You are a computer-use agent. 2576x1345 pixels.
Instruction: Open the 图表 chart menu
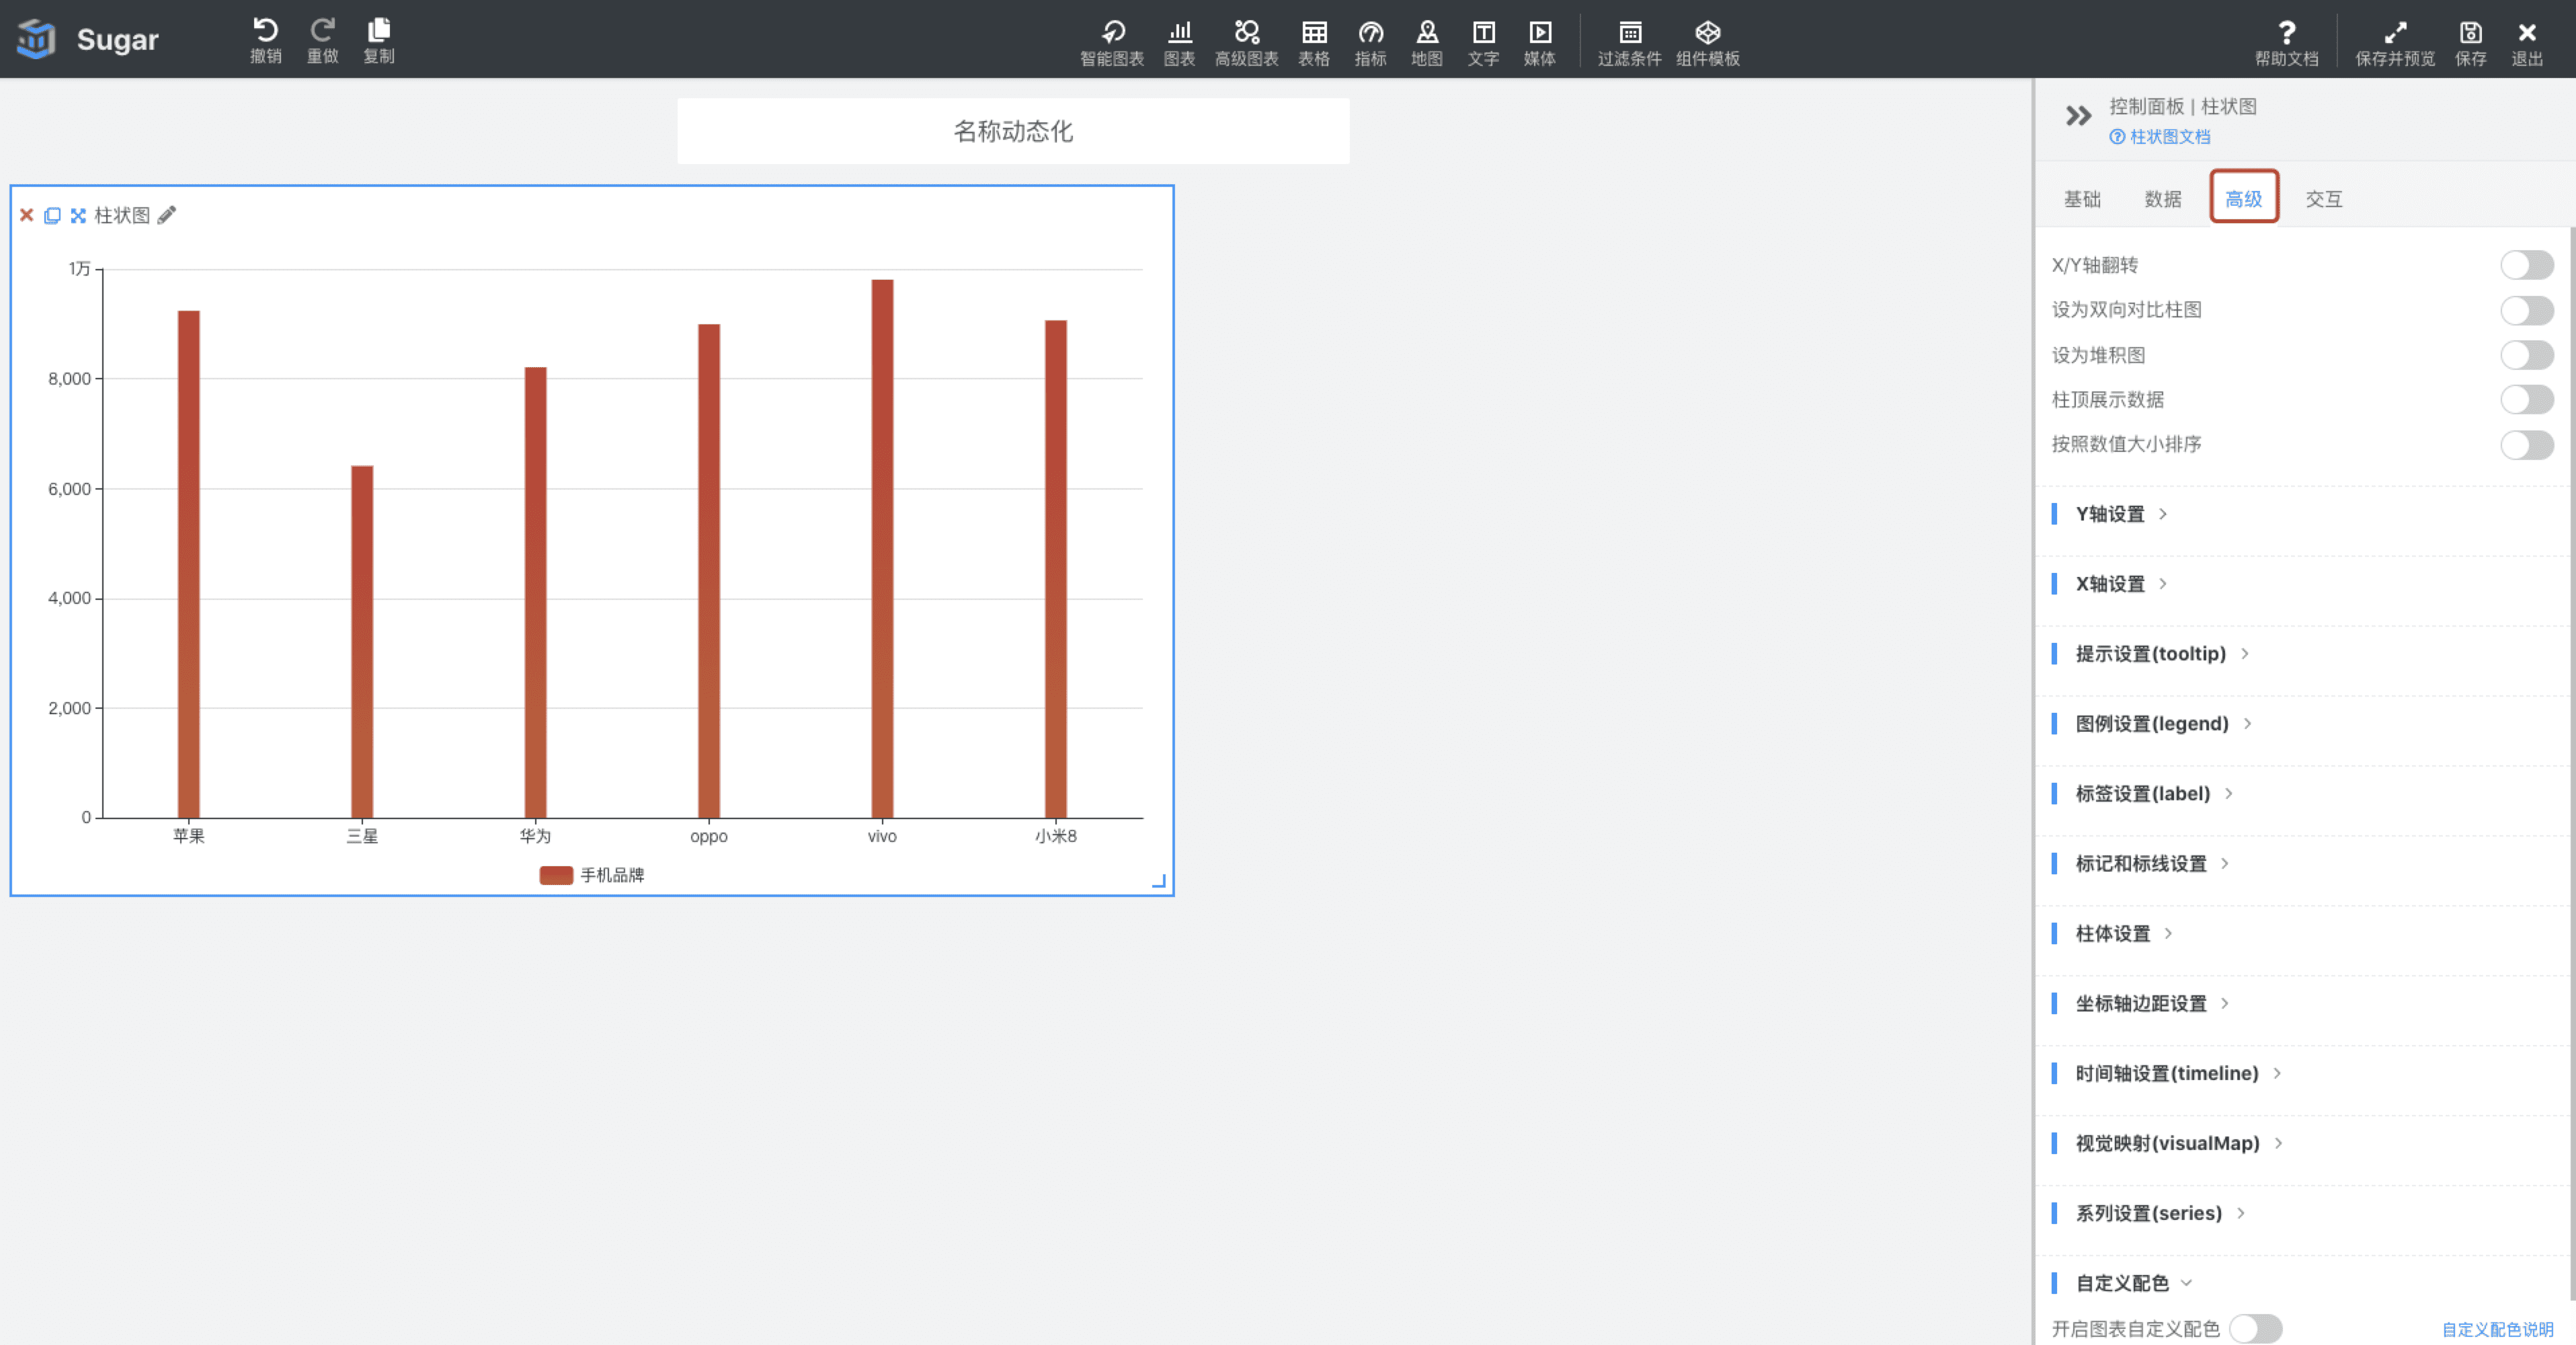click(x=1180, y=43)
